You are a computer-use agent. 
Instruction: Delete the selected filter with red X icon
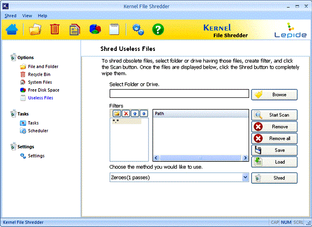126,113
